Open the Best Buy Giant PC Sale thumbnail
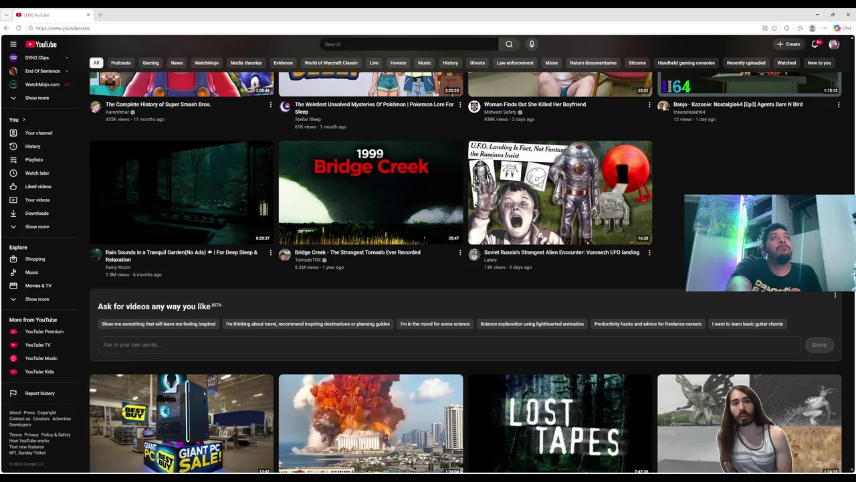The width and height of the screenshot is (856, 482). pyautogui.click(x=181, y=424)
